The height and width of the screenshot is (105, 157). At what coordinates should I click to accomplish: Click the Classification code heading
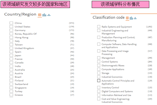[109, 17]
